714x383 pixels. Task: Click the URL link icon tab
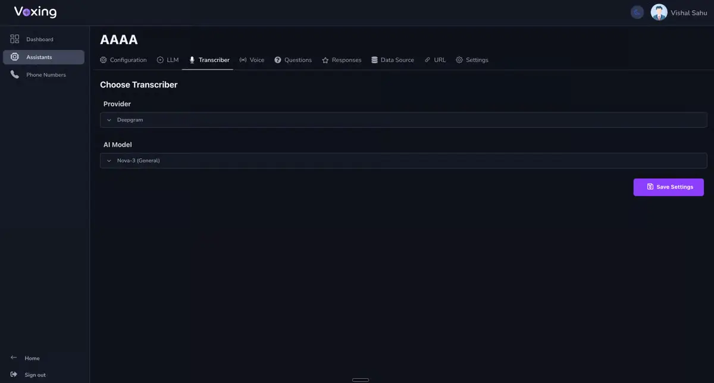point(427,59)
